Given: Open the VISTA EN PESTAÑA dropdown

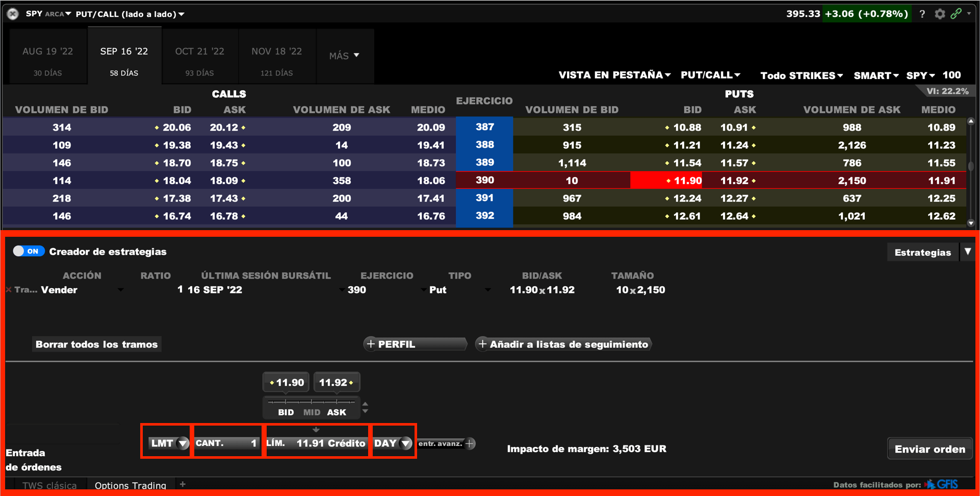Looking at the screenshot, I should click(x=614, y=75).
